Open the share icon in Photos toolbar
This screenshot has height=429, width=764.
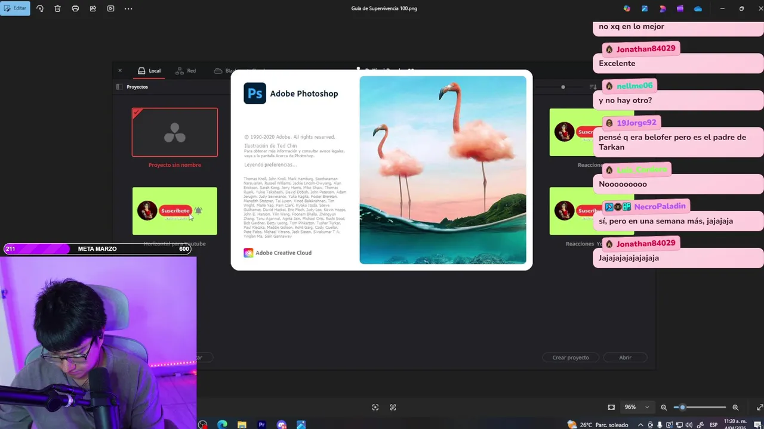93,9
